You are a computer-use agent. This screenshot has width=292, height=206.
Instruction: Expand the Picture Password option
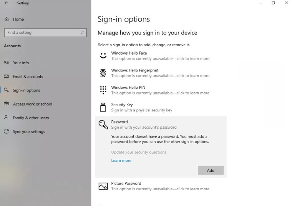click(x=161, y=186)
